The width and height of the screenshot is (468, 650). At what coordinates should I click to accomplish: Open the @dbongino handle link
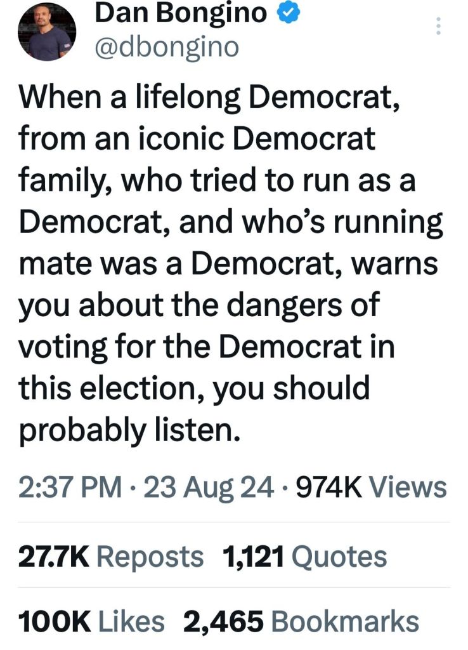point(166,47)
